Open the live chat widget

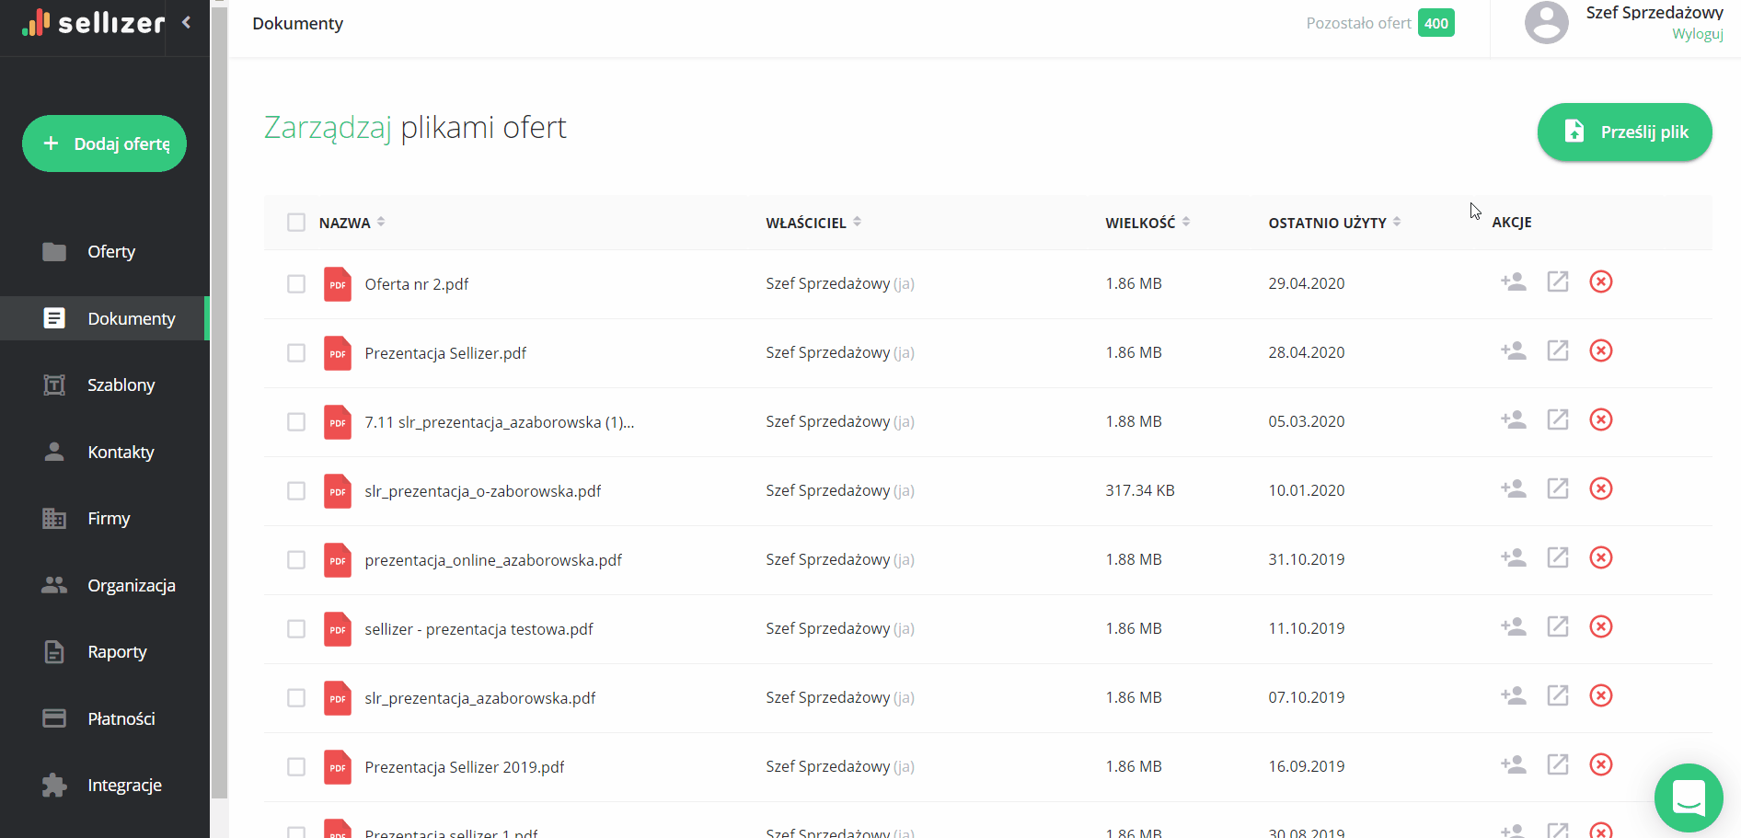pyautogui.click(x=1688, y=797)
